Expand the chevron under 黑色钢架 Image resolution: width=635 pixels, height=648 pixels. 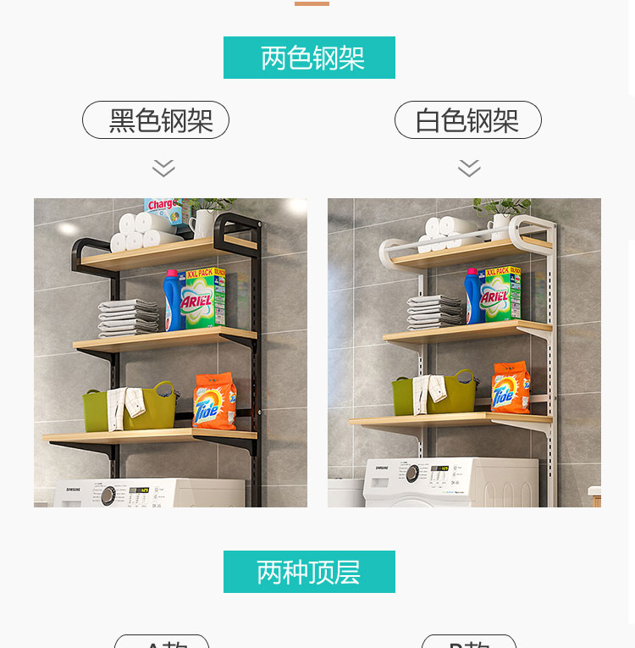(163, 169)
